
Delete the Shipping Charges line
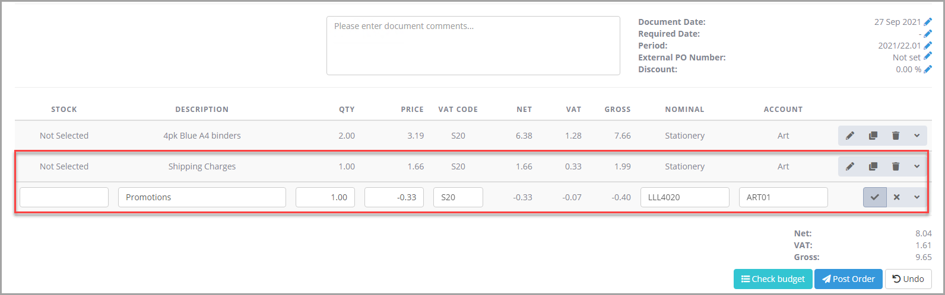coord(895,166)
